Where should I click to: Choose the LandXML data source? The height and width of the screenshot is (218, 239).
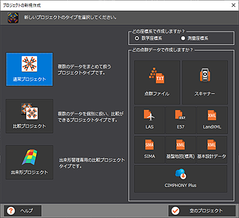(x=212, y=120)
